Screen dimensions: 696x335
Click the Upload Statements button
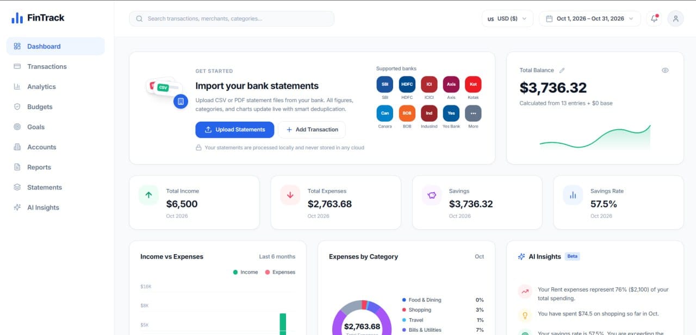235,130
